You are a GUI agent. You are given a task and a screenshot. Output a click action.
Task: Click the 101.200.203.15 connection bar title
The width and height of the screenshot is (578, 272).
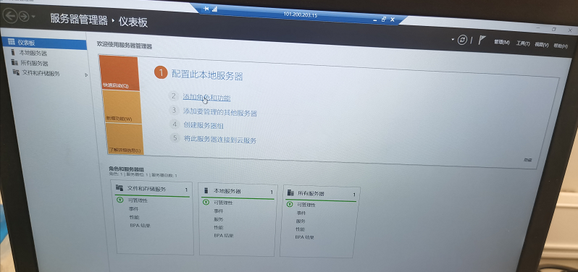point(301,15)
